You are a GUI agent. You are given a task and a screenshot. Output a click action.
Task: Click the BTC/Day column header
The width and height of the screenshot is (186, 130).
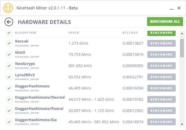click(x=130, y=33)
